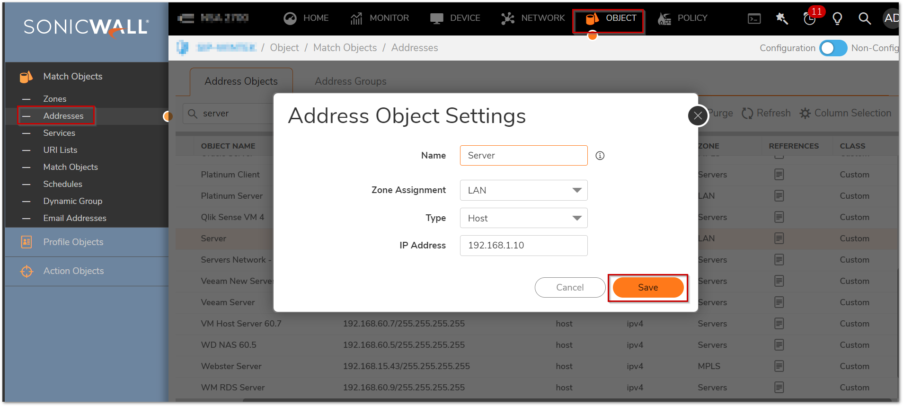
Task: Expand the Zone Assignment dropdown
Action: coord(523,190)
